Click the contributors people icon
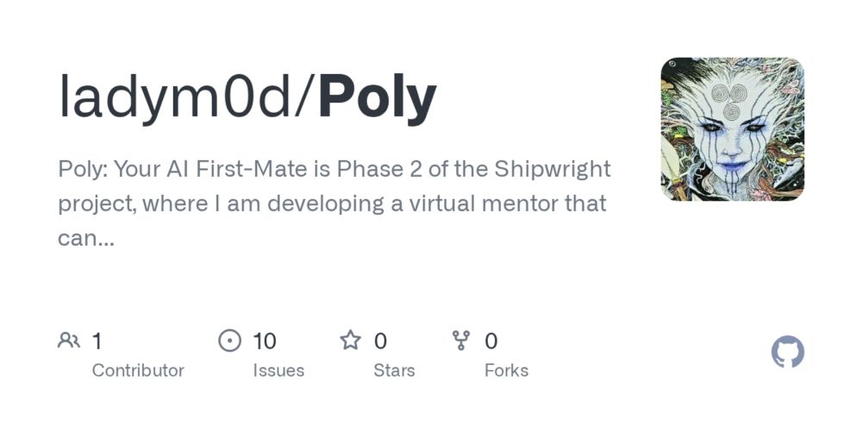This screenshot has height=431, width=862. (69, 340)
